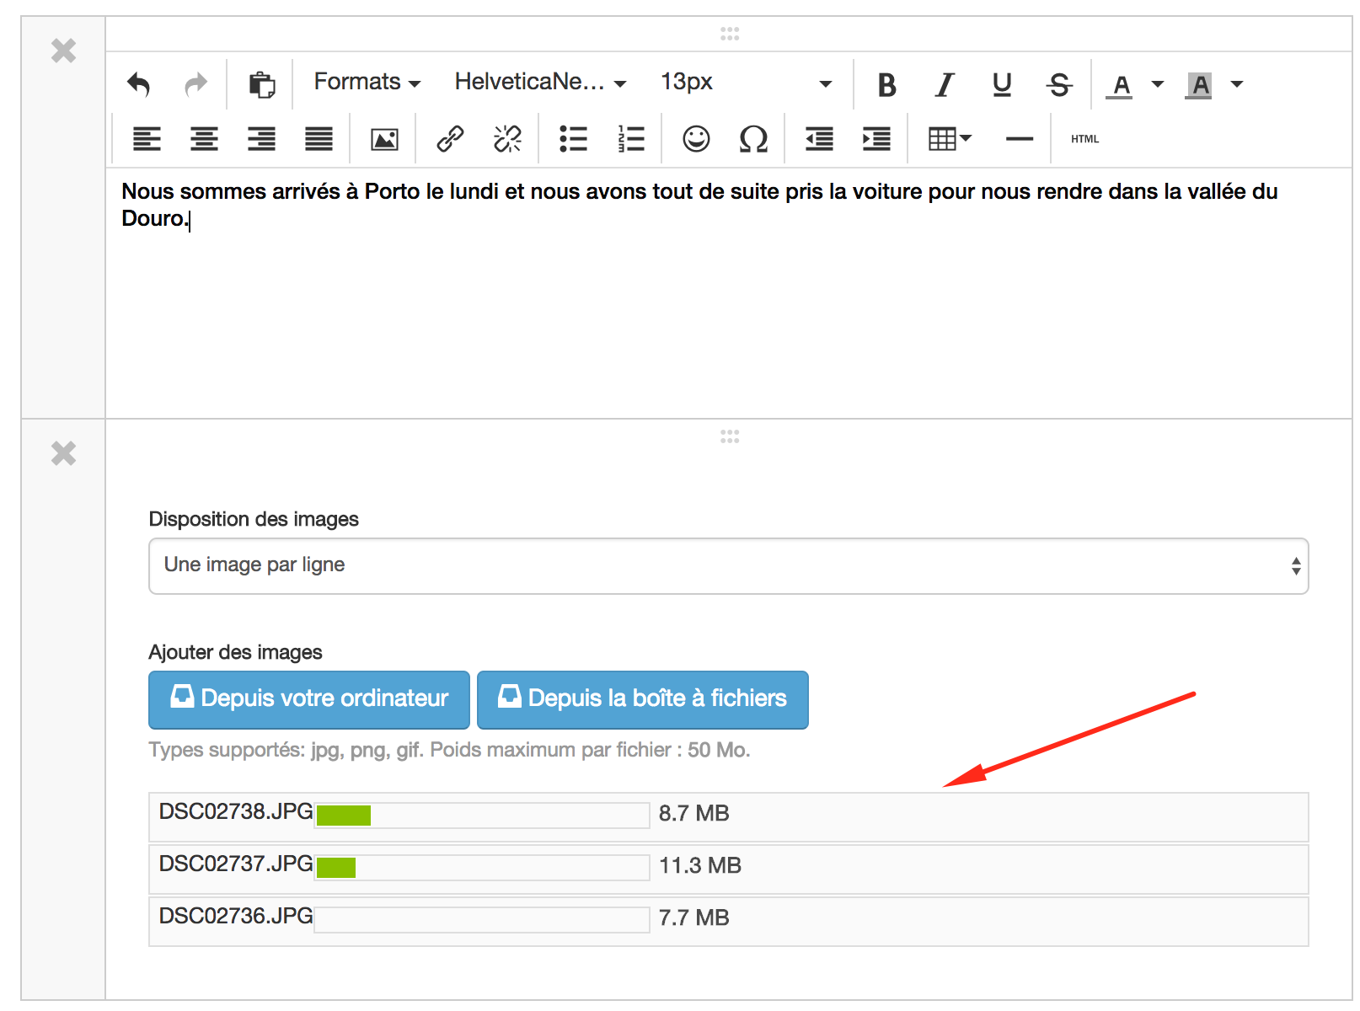The width and height of the screenshot is (1360, 1011).
Task: Click the paste clipboard icon
Action: pyautogui.click(x=261, y=84)
